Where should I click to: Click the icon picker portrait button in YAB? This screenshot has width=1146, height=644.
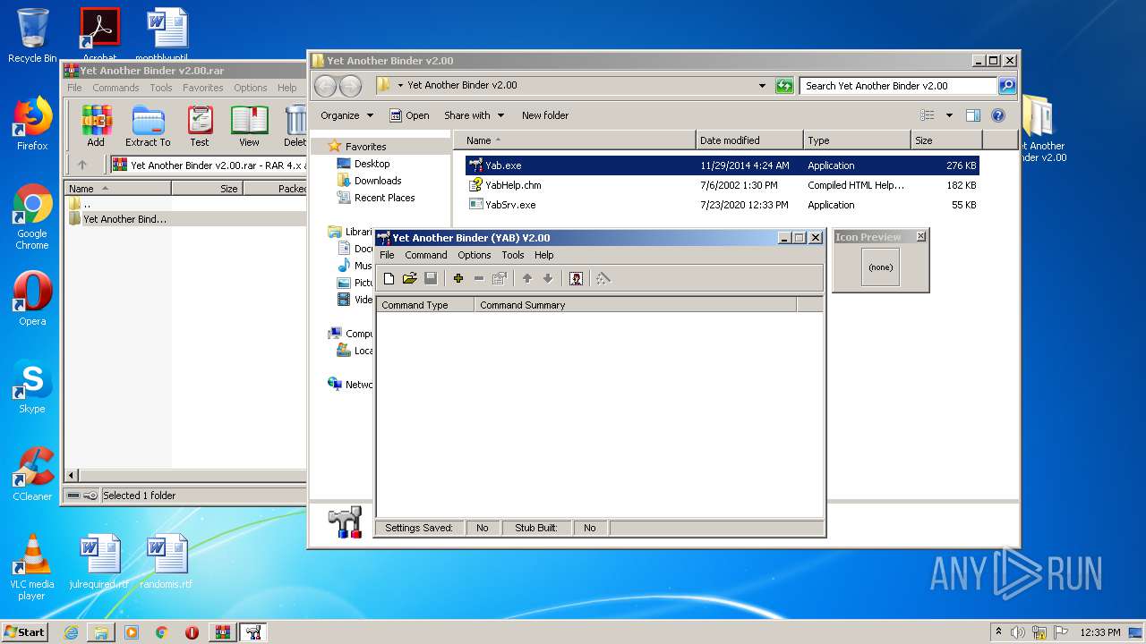tap(576, 278)
